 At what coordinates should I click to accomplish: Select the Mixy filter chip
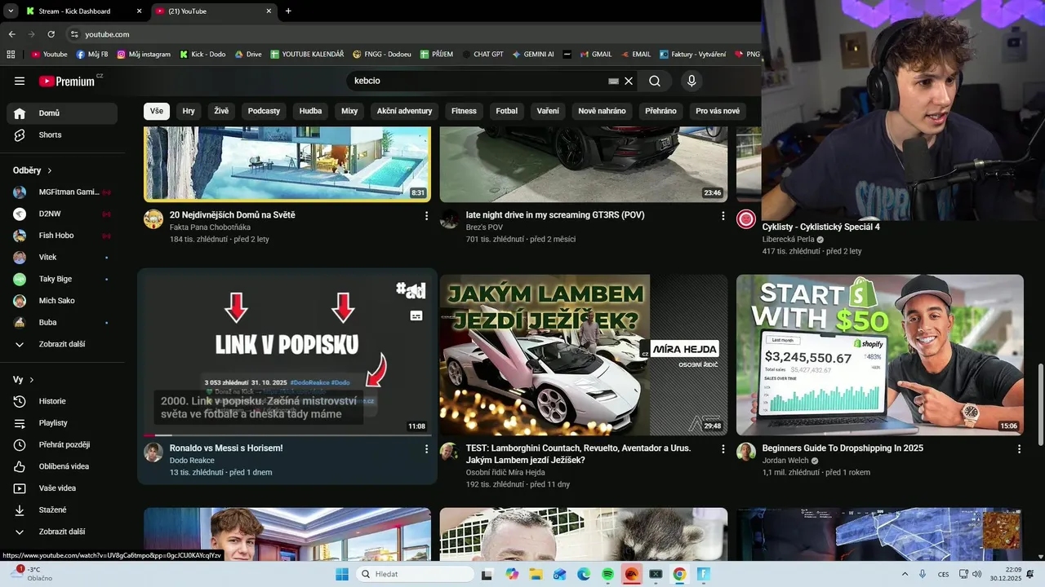tap(349, 111)
